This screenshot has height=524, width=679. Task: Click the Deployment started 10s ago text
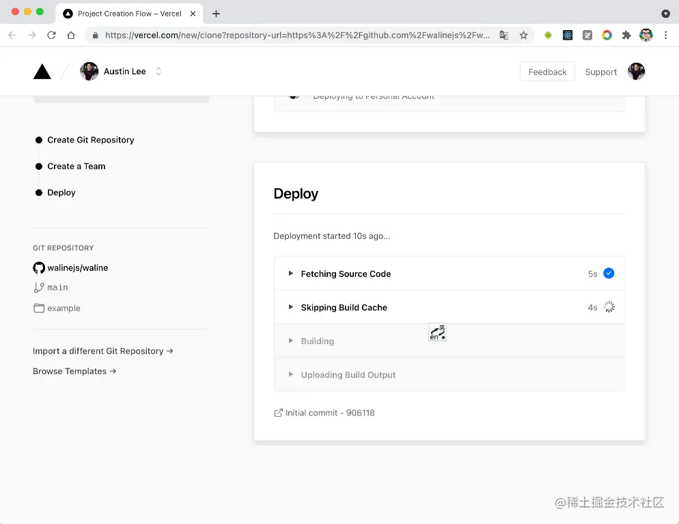pyautogui.click(x=332, y=236)
